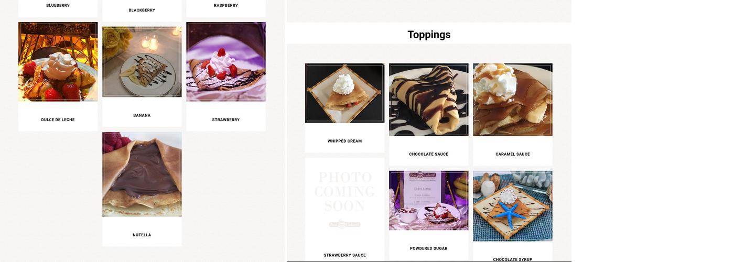Click the NUTELLA caption text
This screenshot has width=734, height=262.
tap(142, 235)
